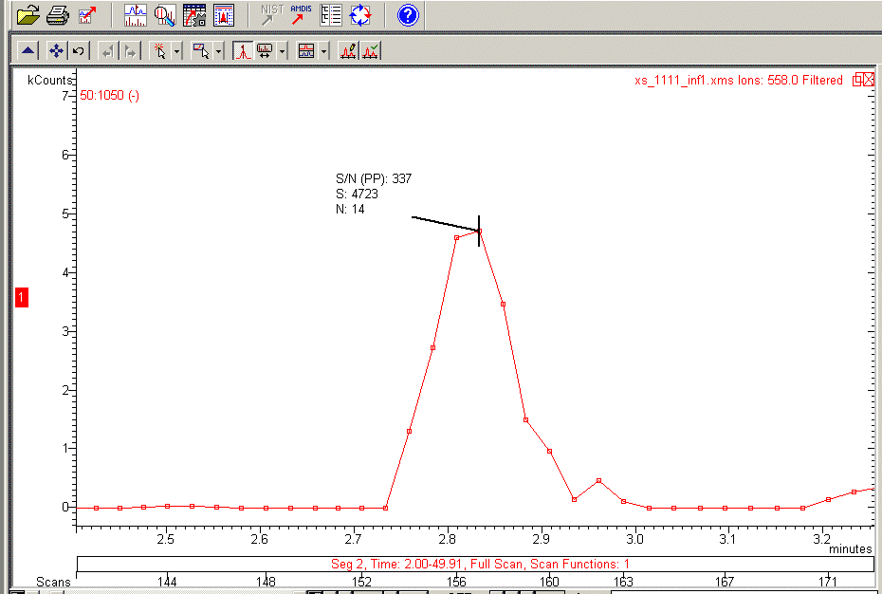Open the spark pointer tool dropdown arrow

point(176,51)
